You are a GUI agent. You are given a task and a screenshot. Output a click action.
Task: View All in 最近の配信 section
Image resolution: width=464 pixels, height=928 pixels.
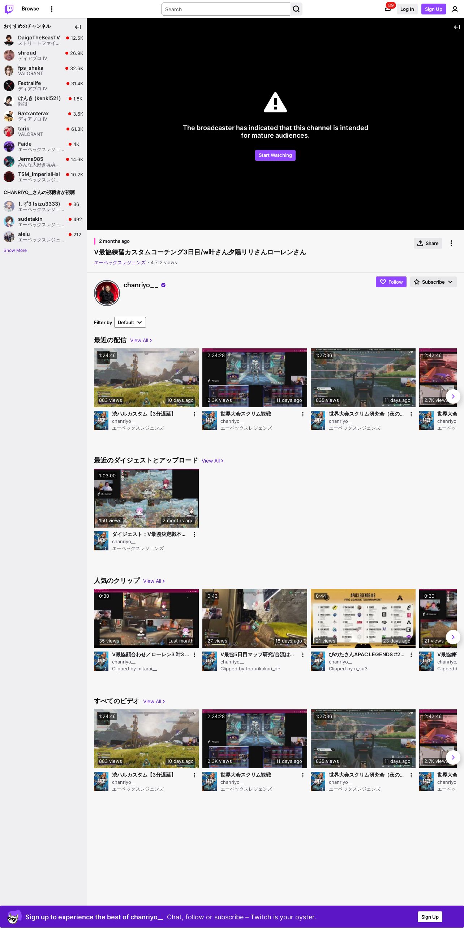[x=141, y=340]
